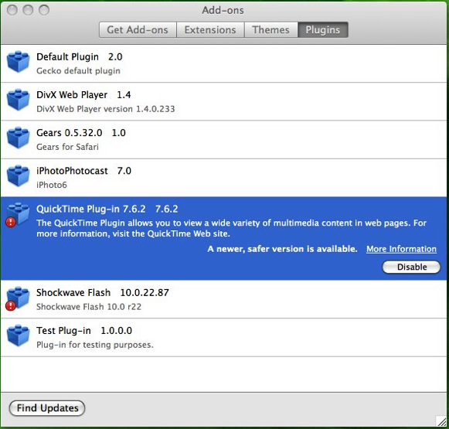Click 'DivX Web Player version 1.4.0.233' text
This screenshot has width=449, height=429.
click(x=106, y=109)
